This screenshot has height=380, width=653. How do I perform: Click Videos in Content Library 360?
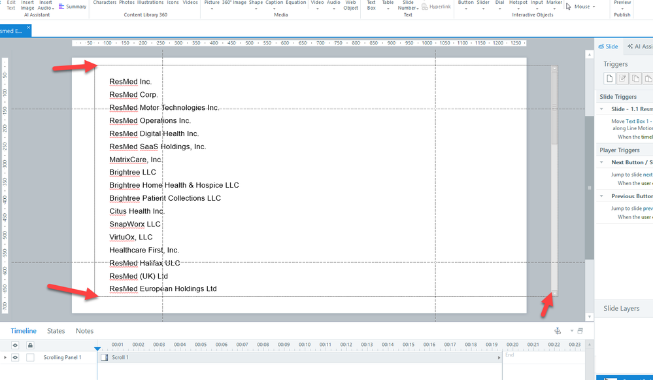[190, 3]
